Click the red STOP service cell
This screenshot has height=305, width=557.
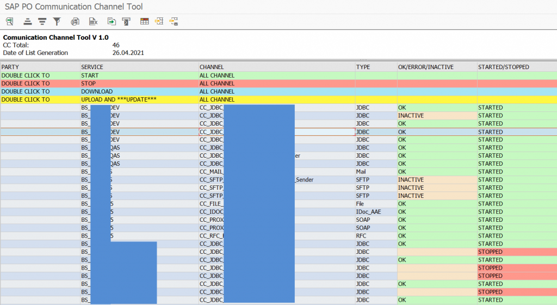[x=140, y=83]
